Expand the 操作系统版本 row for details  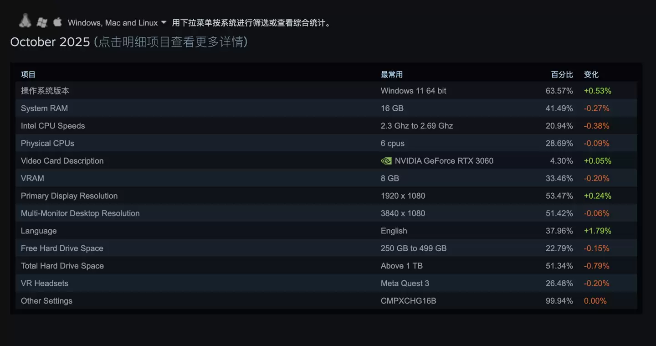click(45, 91)
